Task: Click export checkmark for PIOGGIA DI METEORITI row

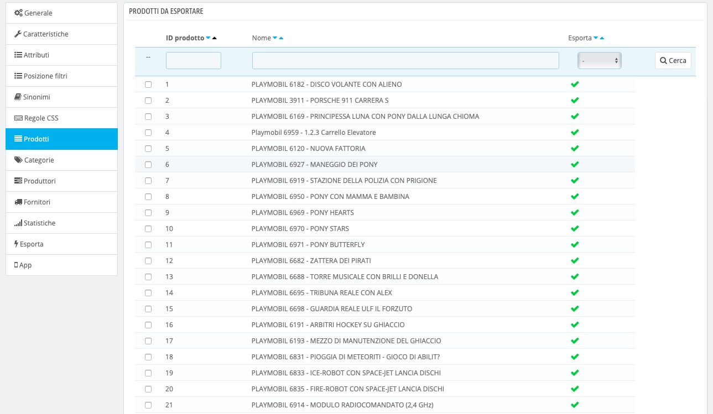Action: tap(575, 357)
